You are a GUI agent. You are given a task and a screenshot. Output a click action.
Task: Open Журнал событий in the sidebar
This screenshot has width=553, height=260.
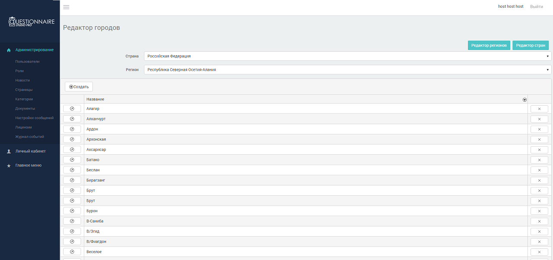pos(30,137)
